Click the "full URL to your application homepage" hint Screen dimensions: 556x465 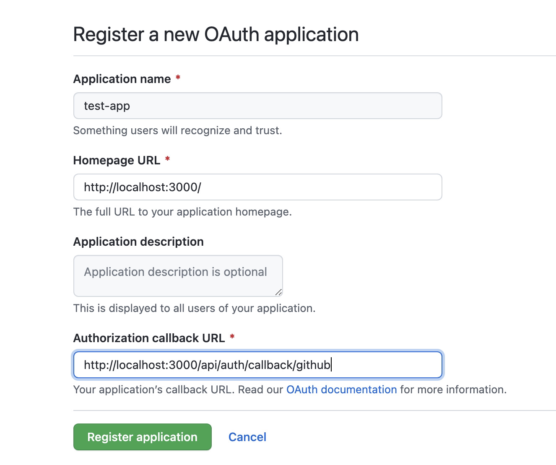[x=182, y=212]
